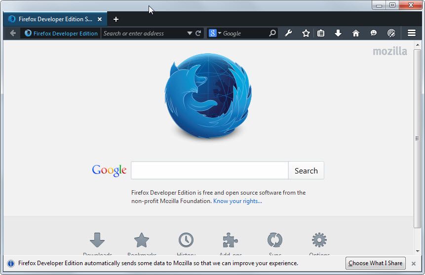This screenshot has height=275, width=425.
Task: Click the Google Search button
Action: pos(306,171)
